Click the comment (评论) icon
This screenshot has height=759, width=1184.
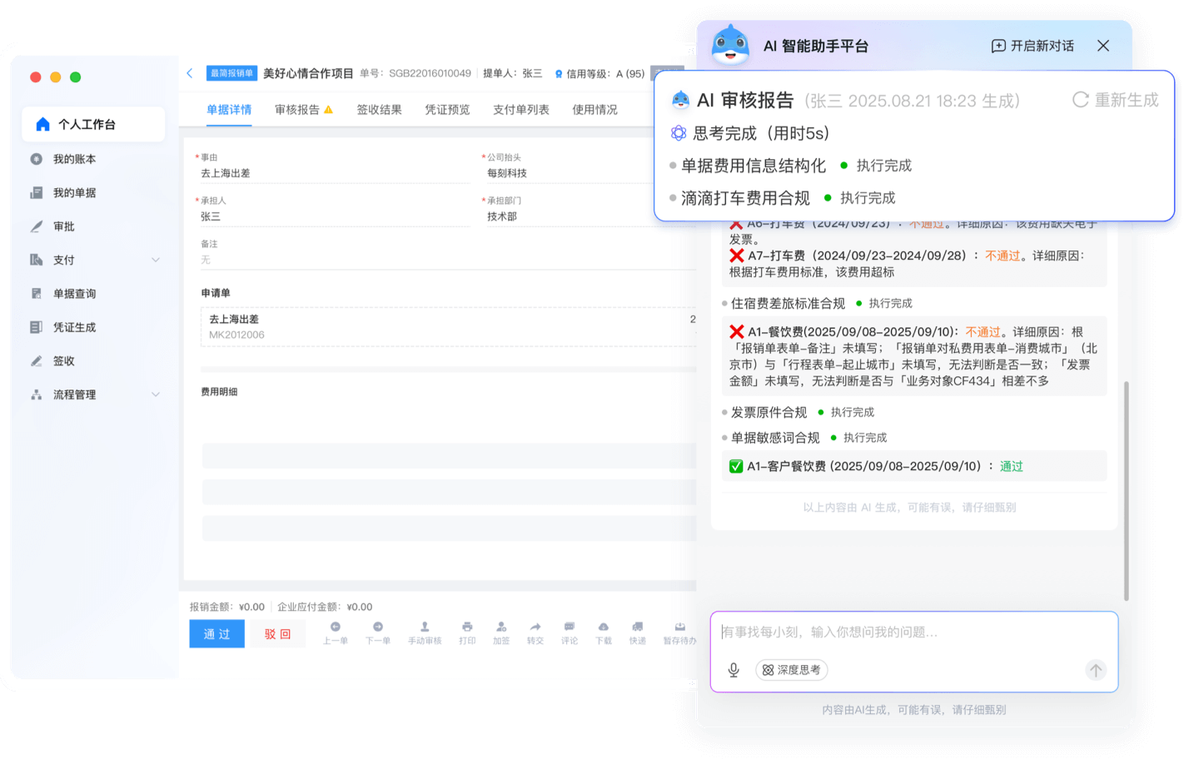569,628
